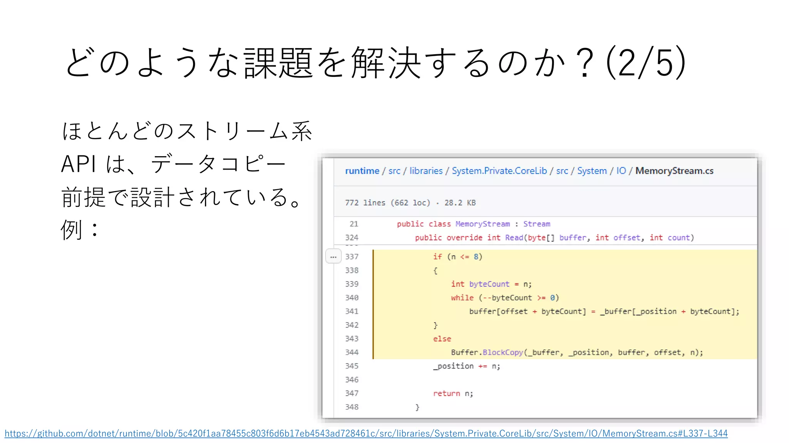
Task: Select line number 342
Action: coord(352,325)
